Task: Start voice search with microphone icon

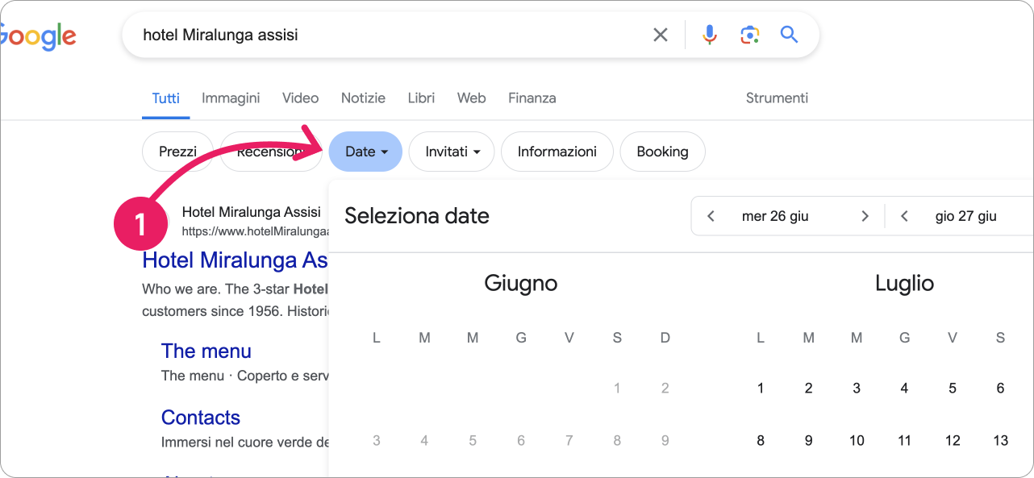Action: pos(710,35)
